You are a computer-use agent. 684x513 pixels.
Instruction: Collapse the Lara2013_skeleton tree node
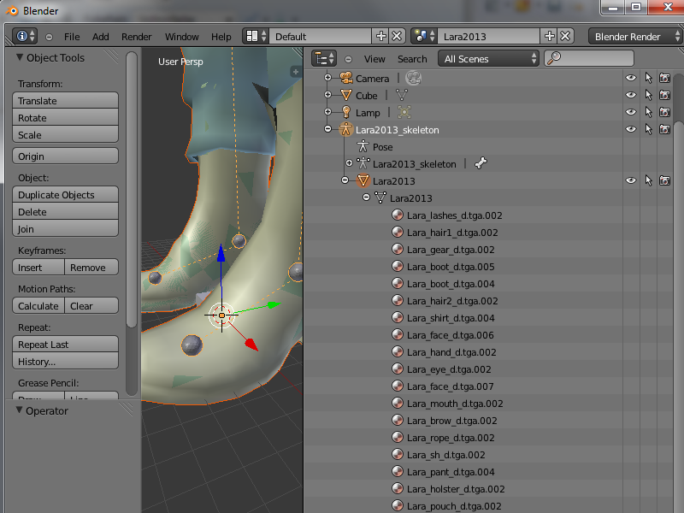[327, 129]
